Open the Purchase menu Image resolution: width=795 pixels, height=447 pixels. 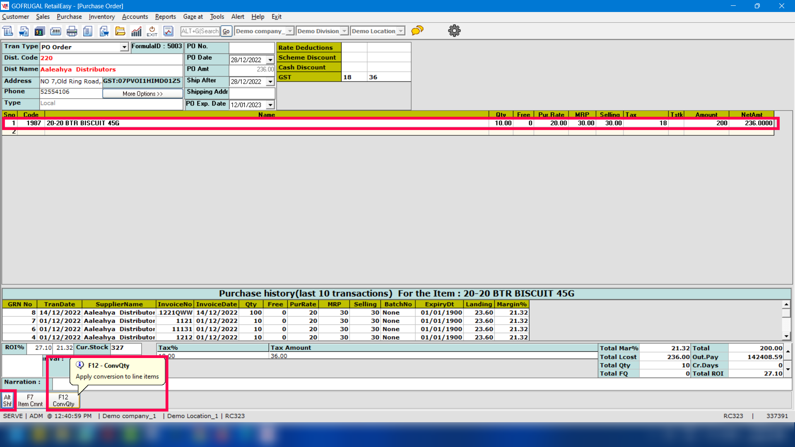(69, 17)
